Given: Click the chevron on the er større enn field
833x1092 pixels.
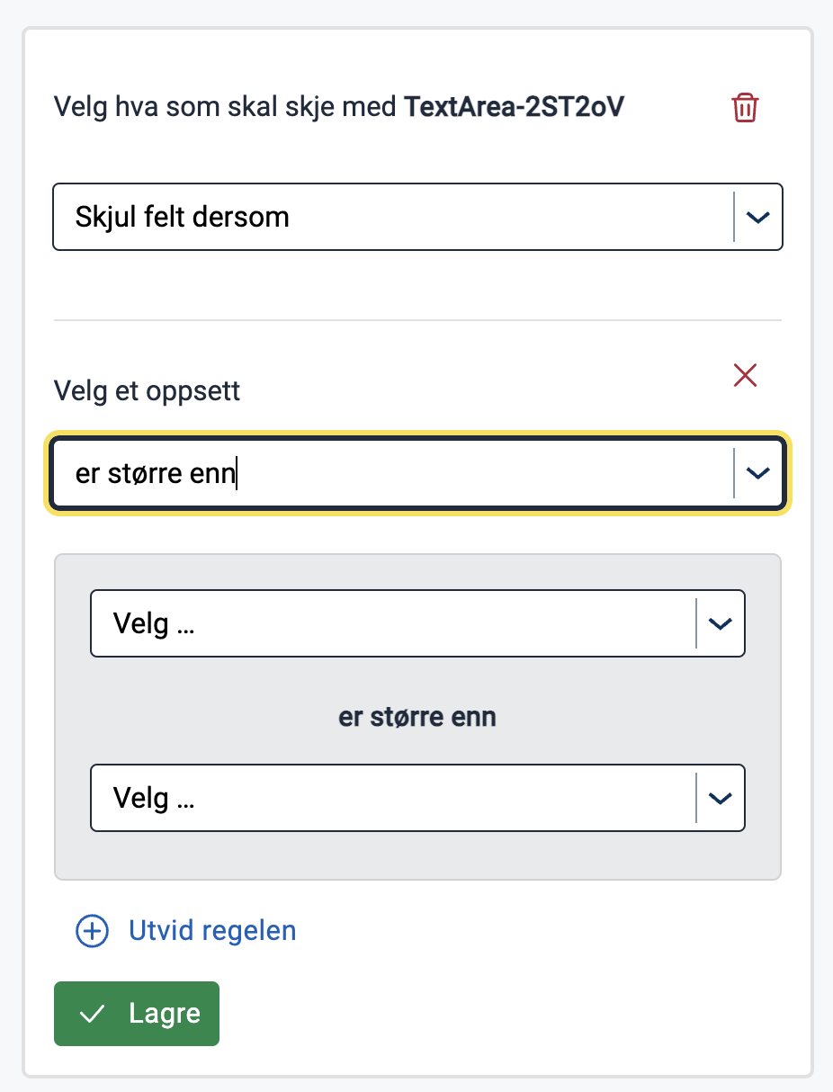Looking at the screenshot, I should [757, 473].
